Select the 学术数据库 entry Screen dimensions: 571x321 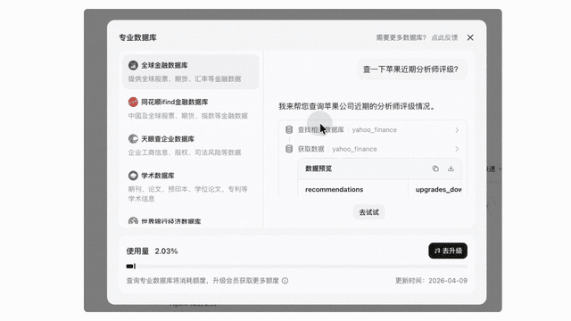(190, 186)
